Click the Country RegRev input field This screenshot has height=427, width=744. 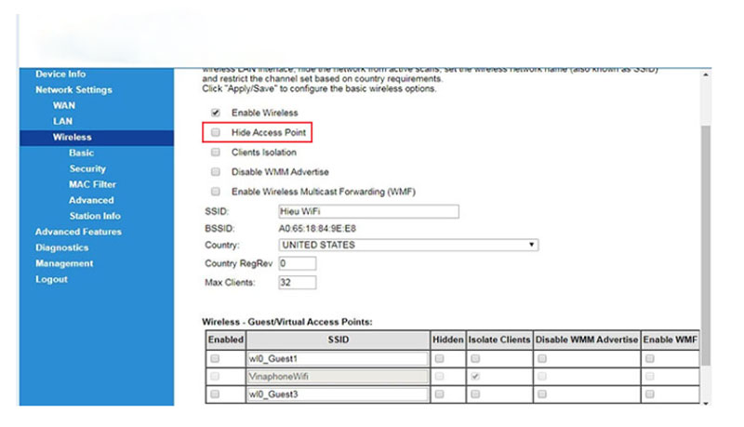297,263
